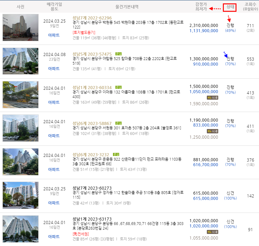The width and height of the screenshot is (259, 246).
Task: Open case link 성남6계 2023-3232
Action: (91, 155)
